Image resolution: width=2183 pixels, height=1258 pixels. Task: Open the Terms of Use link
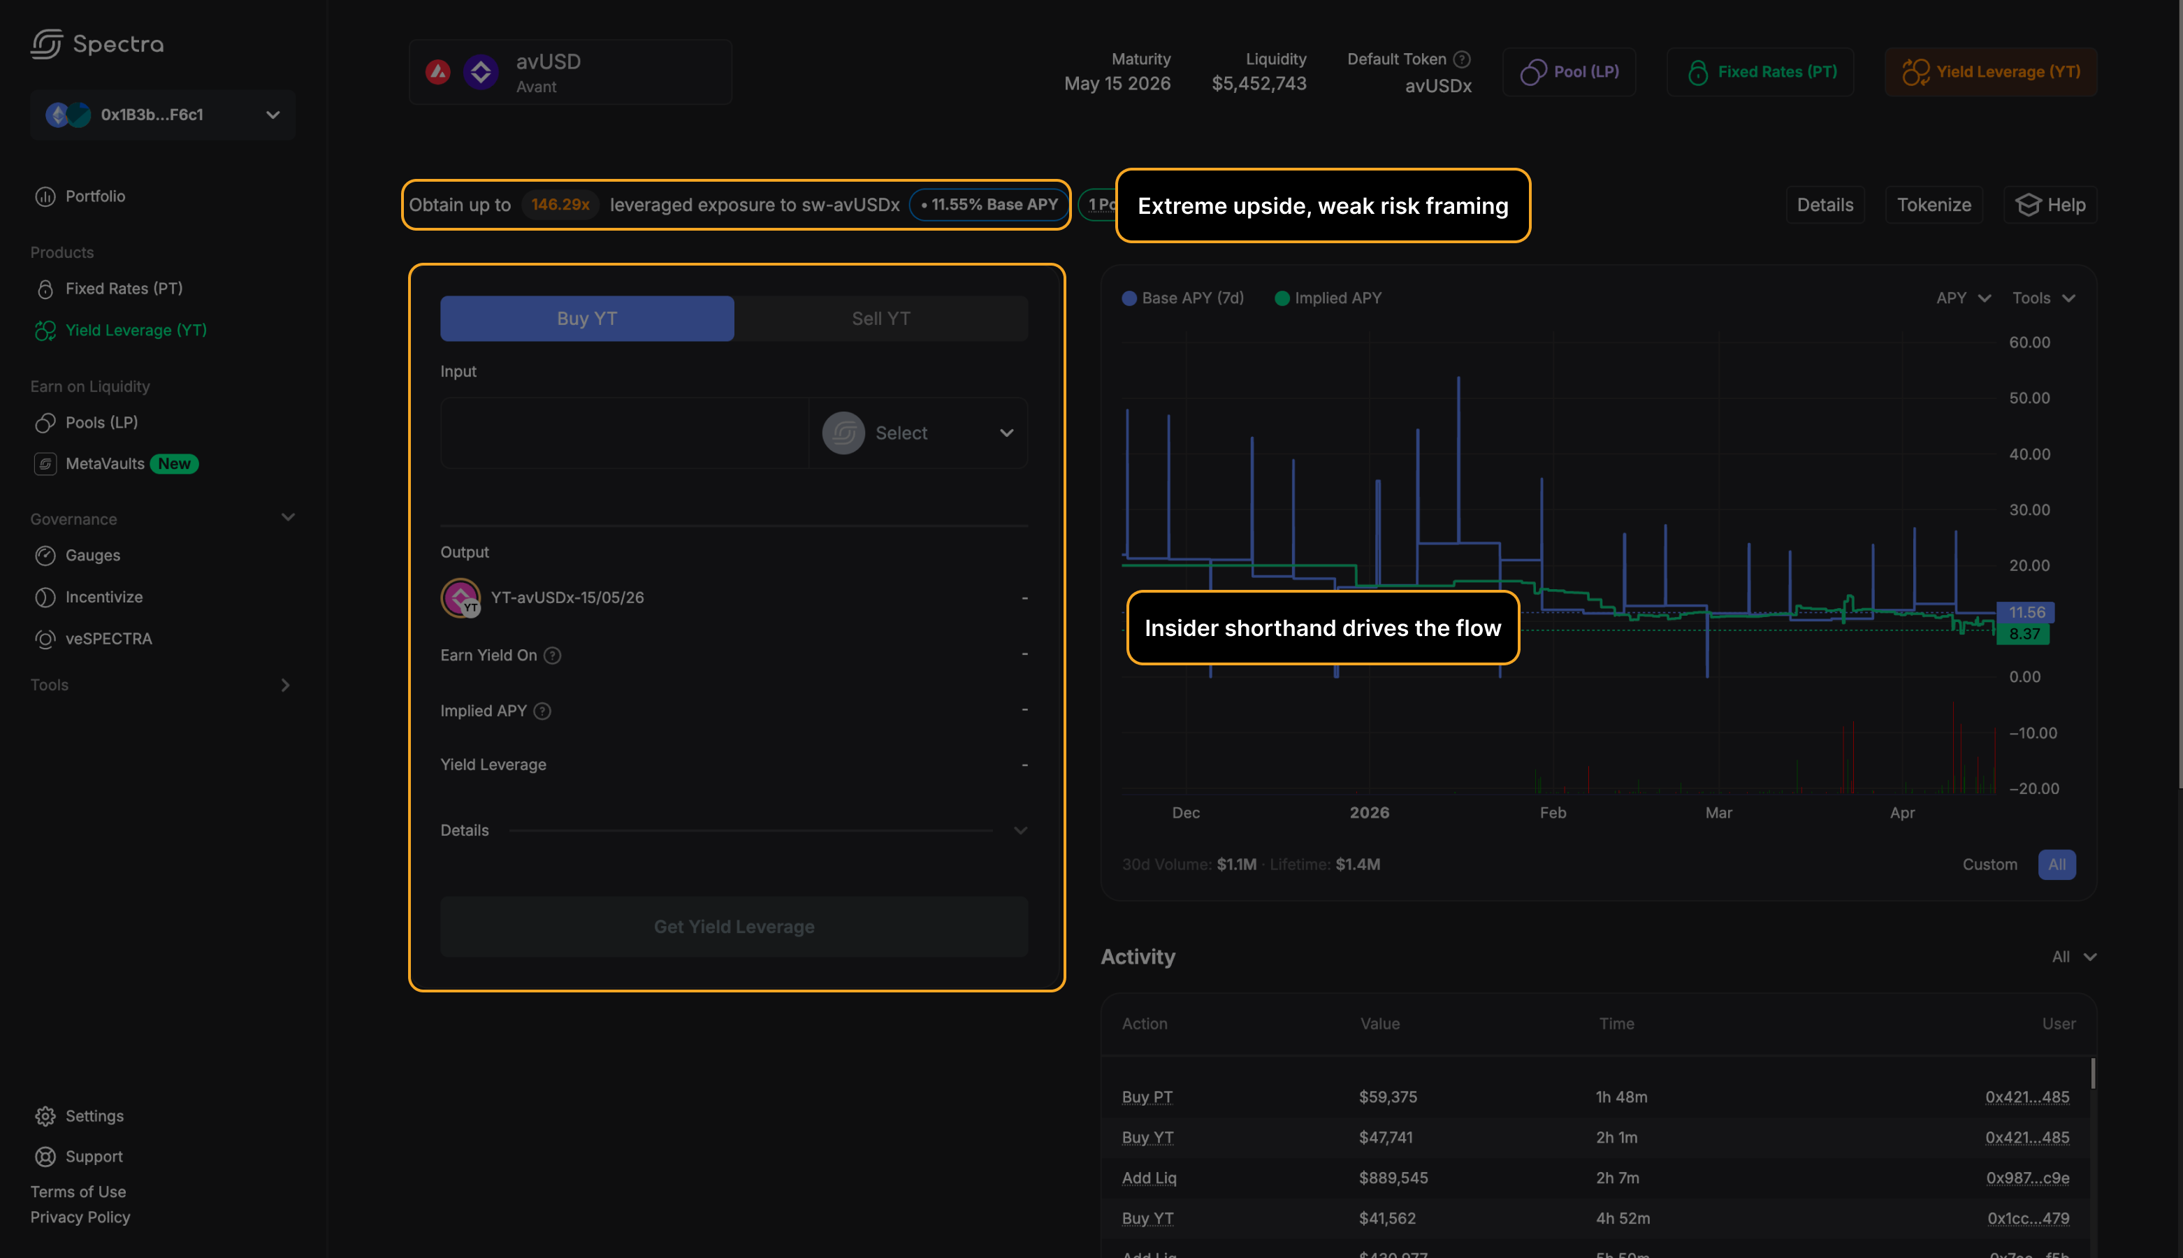(78, 1192)
